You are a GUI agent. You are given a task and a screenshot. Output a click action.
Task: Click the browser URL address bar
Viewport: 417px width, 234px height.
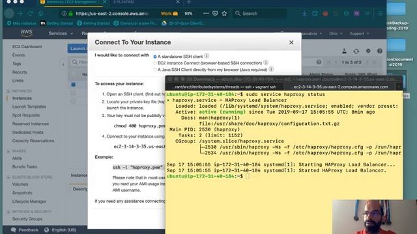(111, 13)
